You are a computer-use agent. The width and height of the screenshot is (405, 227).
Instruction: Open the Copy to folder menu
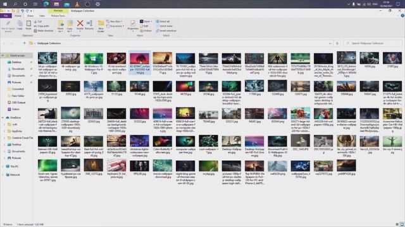coord(70,26)
